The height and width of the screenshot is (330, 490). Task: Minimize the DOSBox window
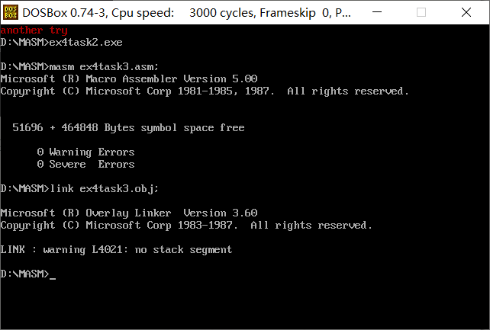click(x=377, y=12)
